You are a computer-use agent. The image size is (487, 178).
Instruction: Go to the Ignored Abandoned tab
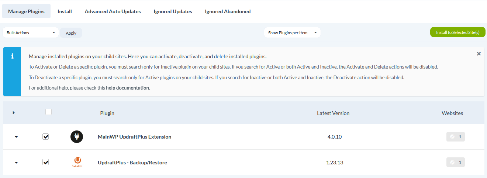(228, 11)
